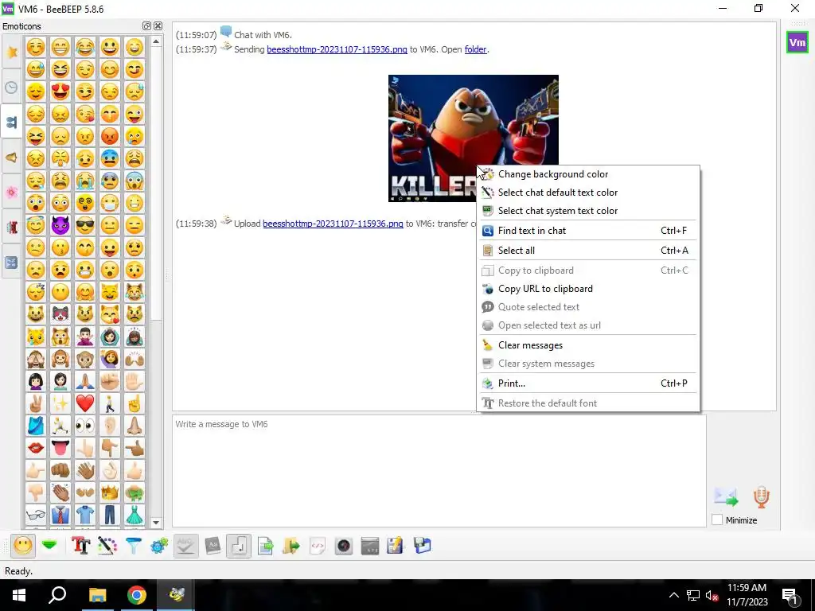Image resolution: width=815 pixels, height=611 pixels.
Task: Click the send folder icon
Action: 291,546
